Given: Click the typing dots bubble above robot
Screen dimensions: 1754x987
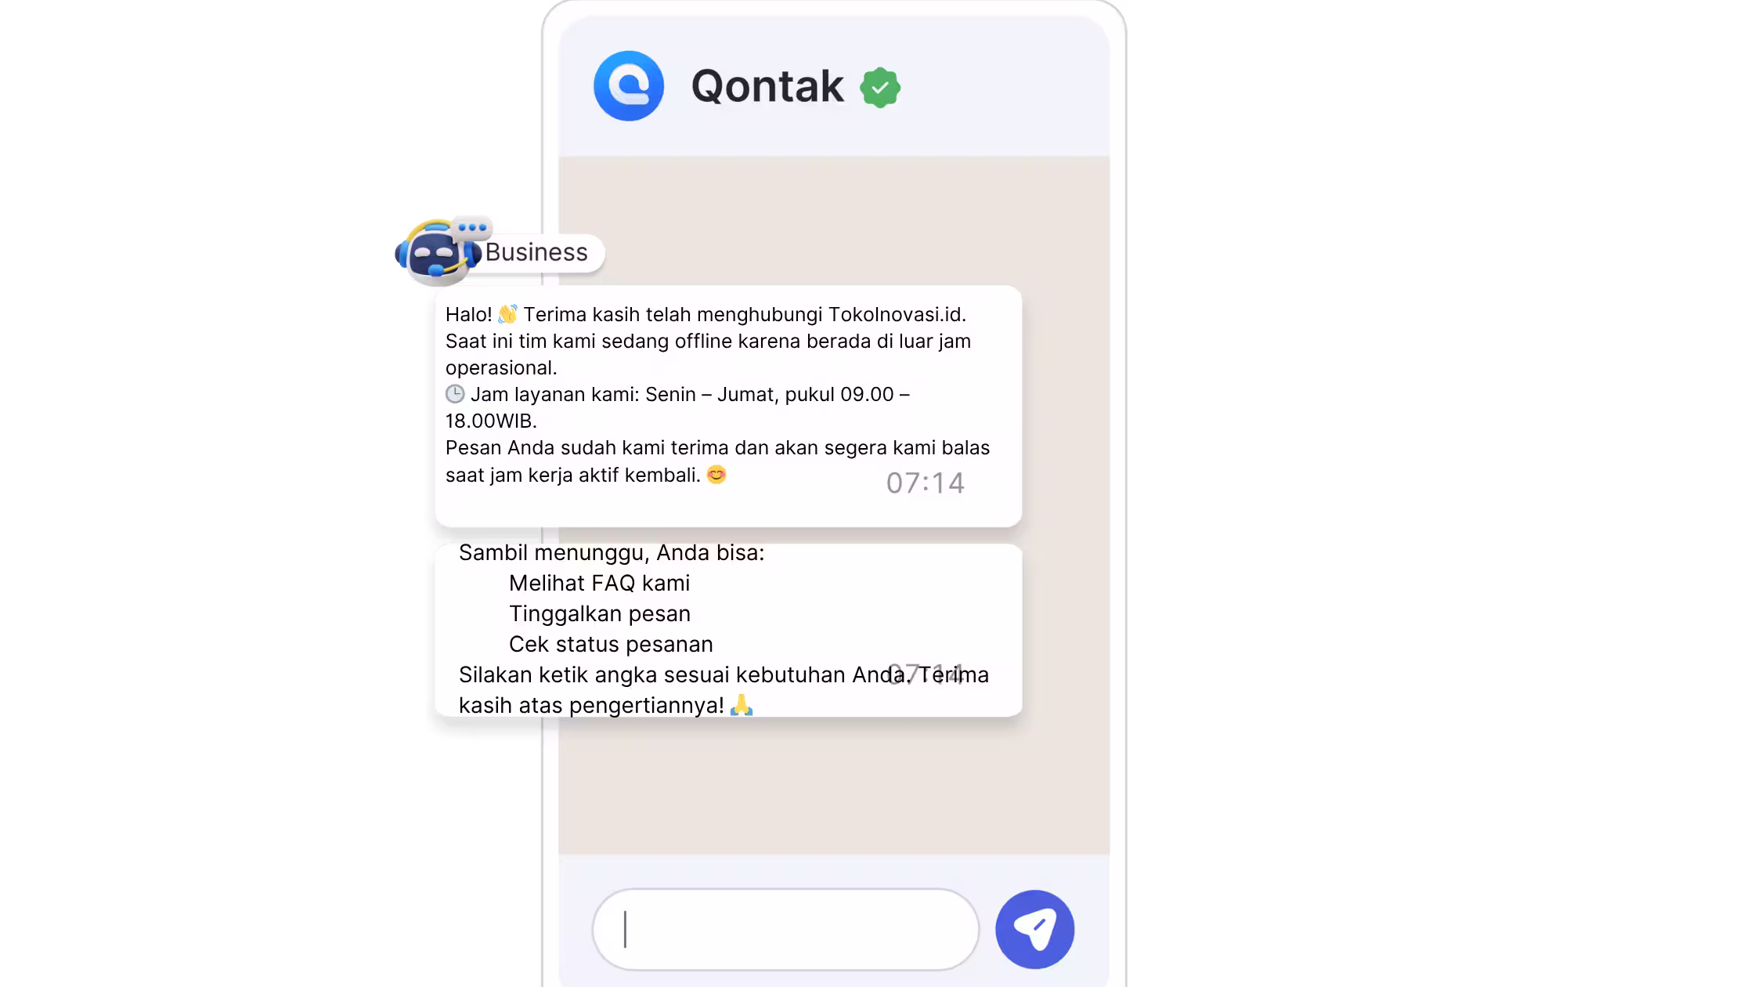Looking at the screenshot, I should (472, 227).
